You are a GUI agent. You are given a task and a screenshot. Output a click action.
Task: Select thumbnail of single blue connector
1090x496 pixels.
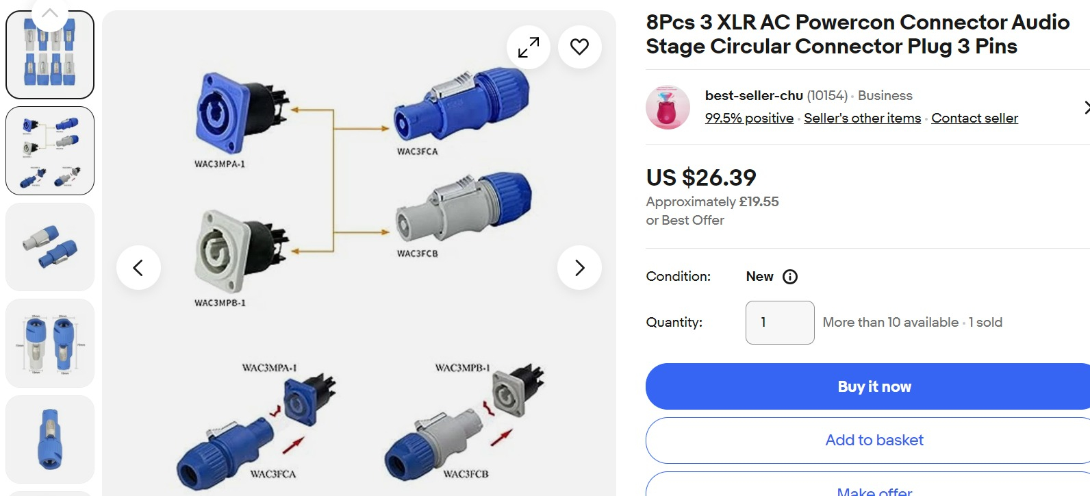[x=50, y=439]
